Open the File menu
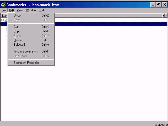The height and width of the screenshot is (126, 168). click(x=4, y=10)
